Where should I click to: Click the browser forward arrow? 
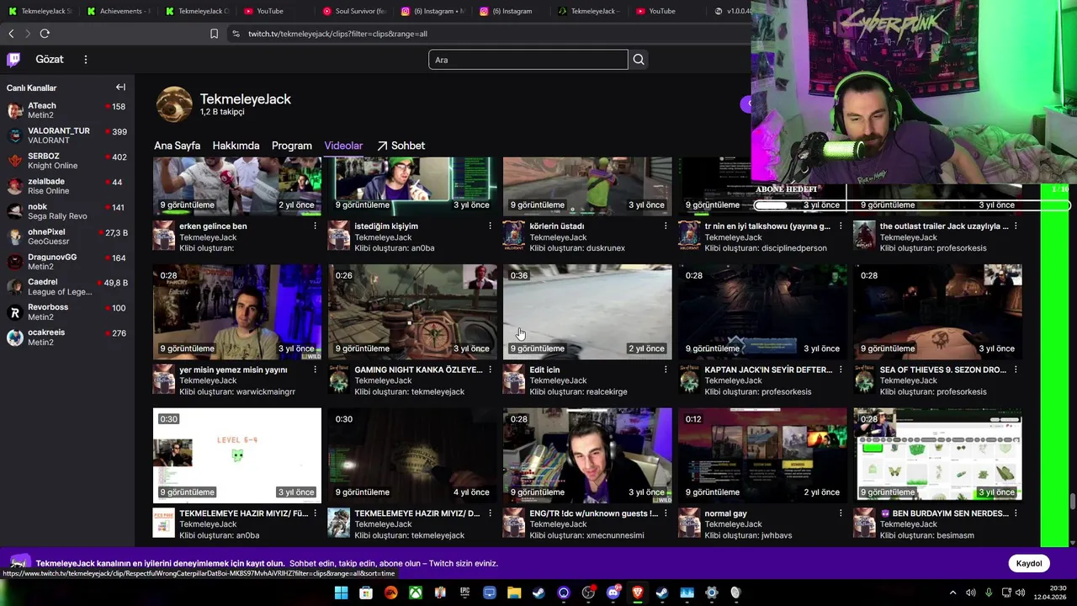coord(28,34)
